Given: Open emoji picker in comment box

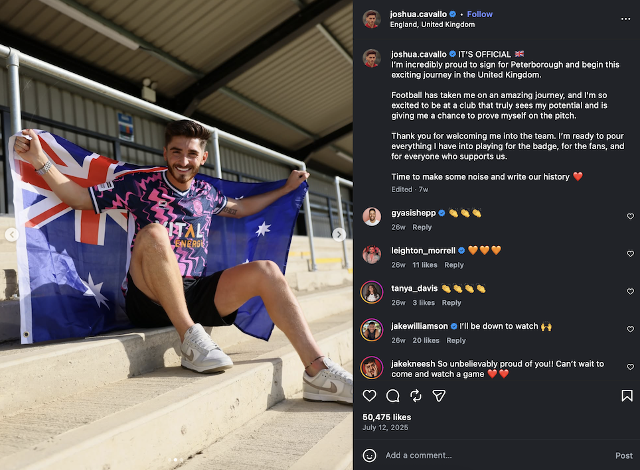Looking at the screenshot, I should [370, 455].
